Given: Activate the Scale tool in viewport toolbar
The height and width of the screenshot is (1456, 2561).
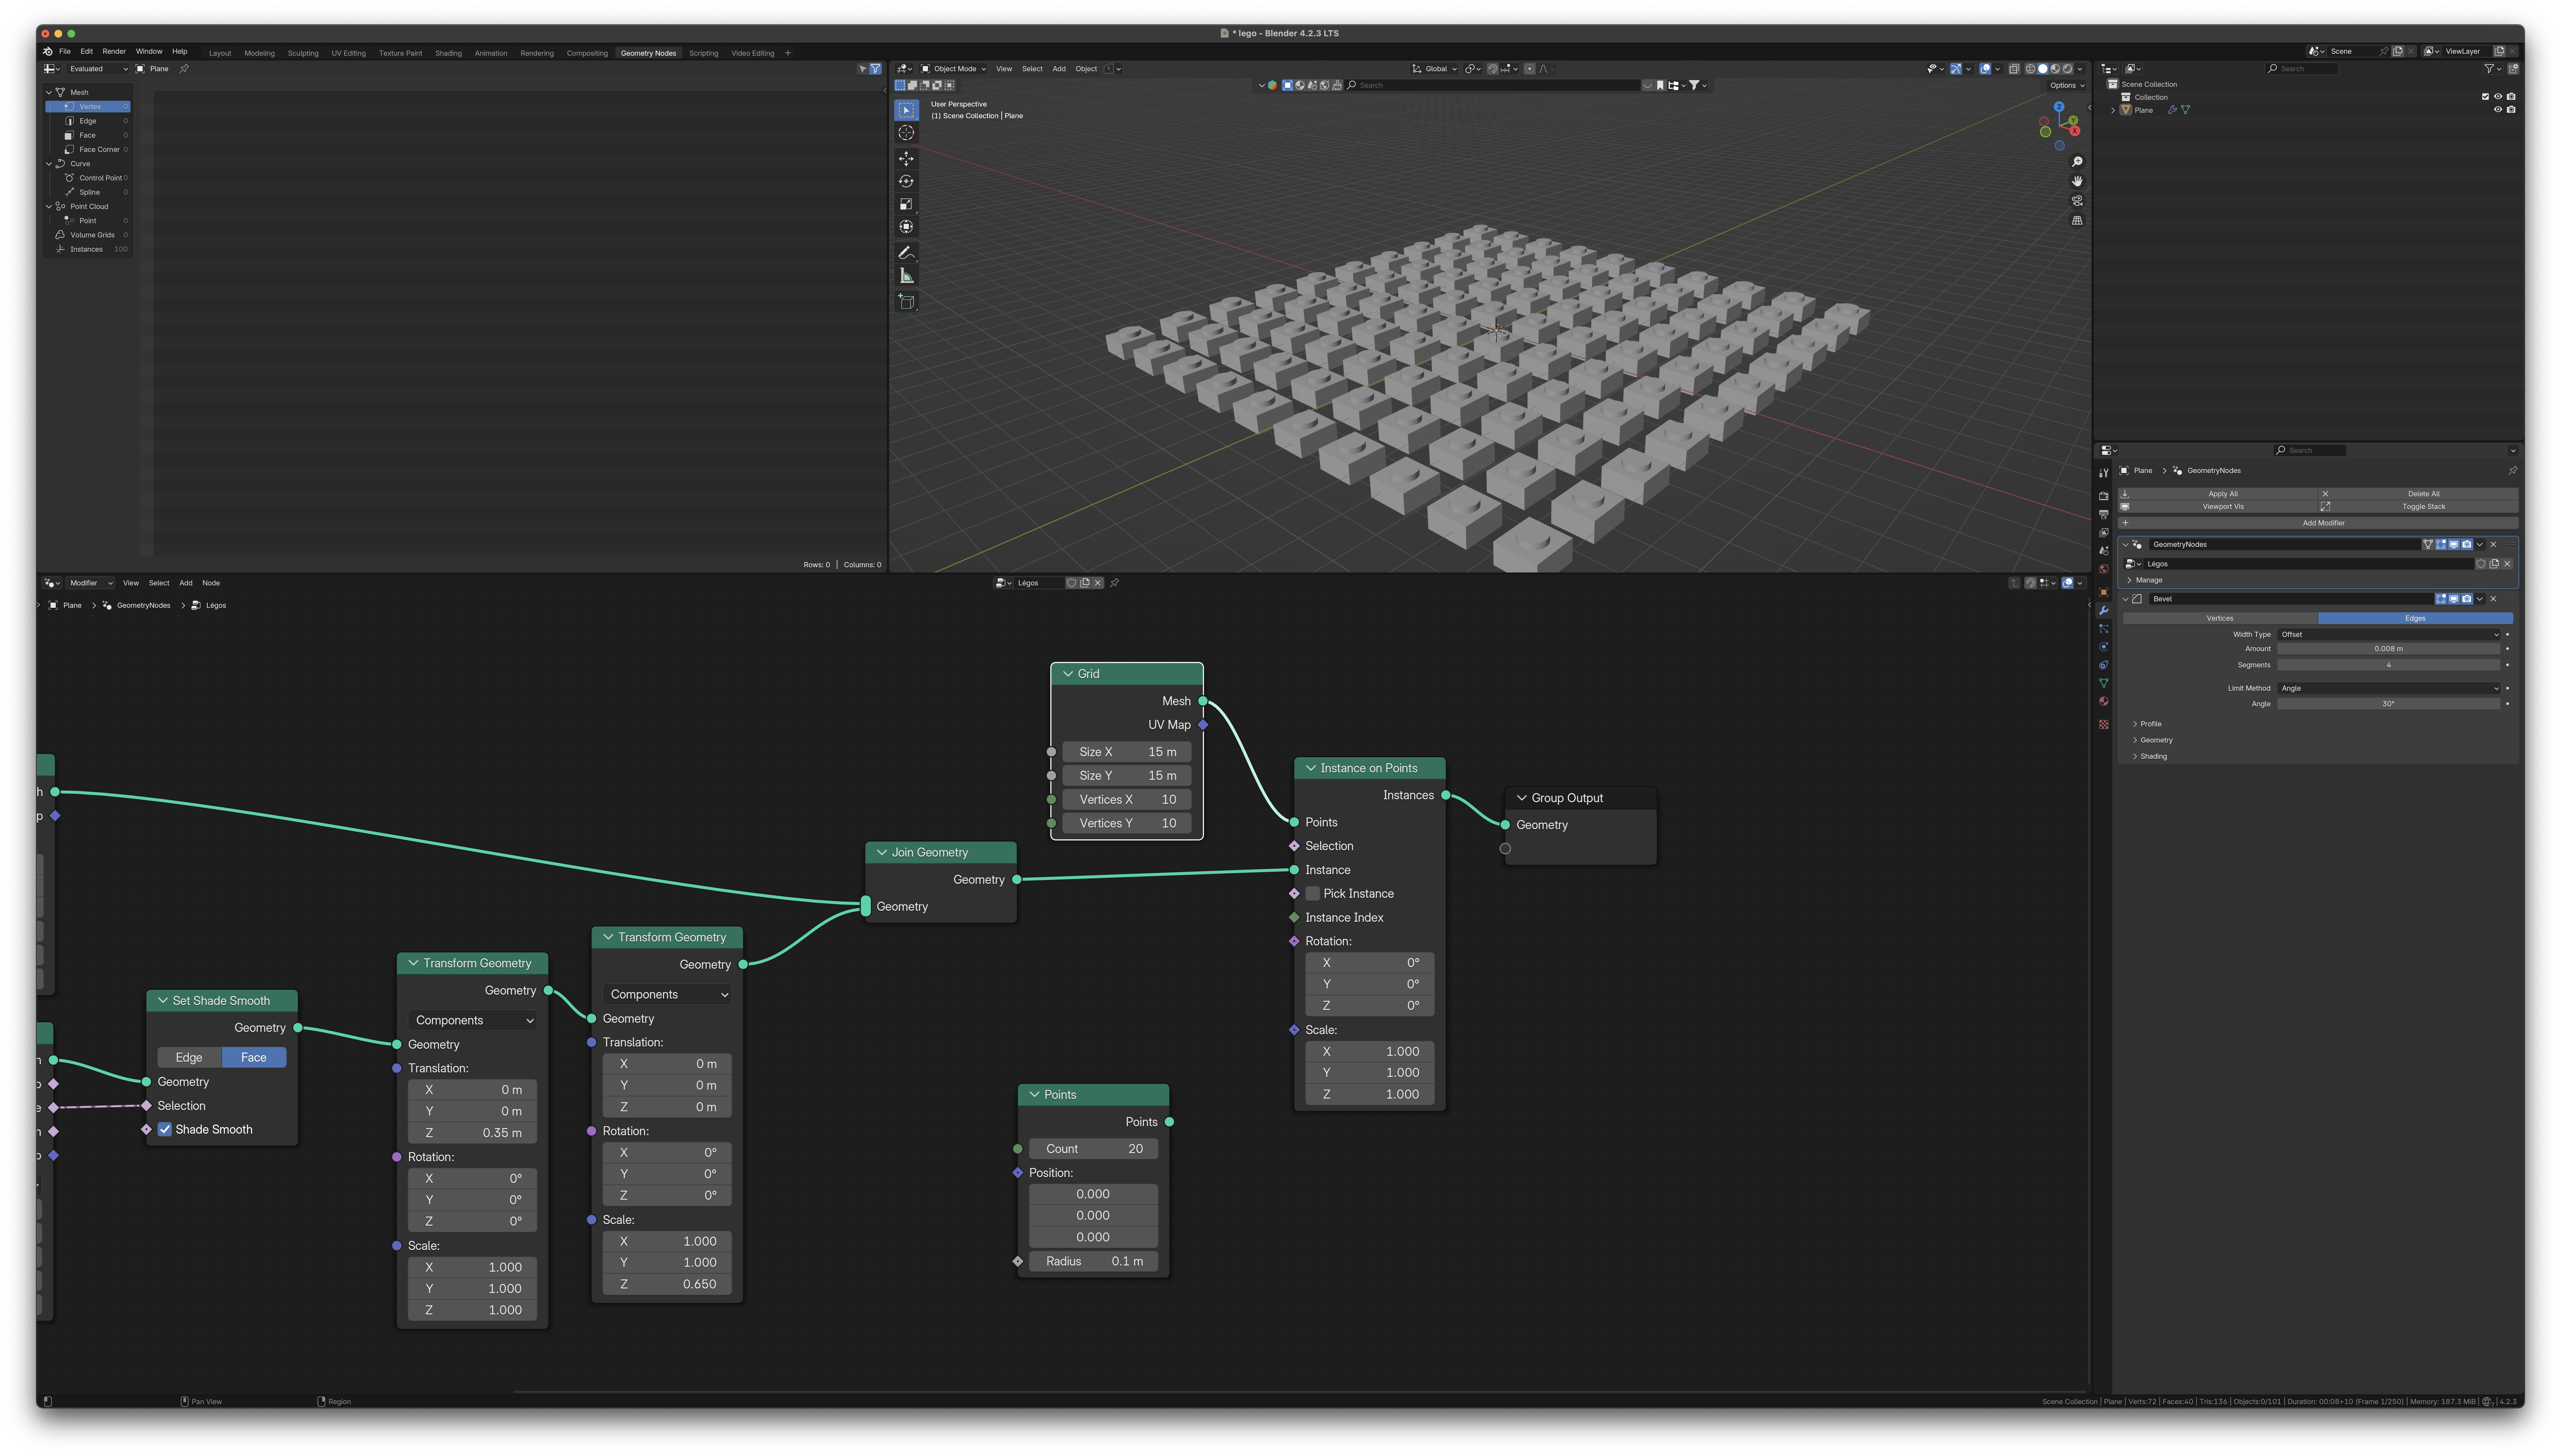Looking at the screenshot, I should pyautogui.click(x=906, y=204).
